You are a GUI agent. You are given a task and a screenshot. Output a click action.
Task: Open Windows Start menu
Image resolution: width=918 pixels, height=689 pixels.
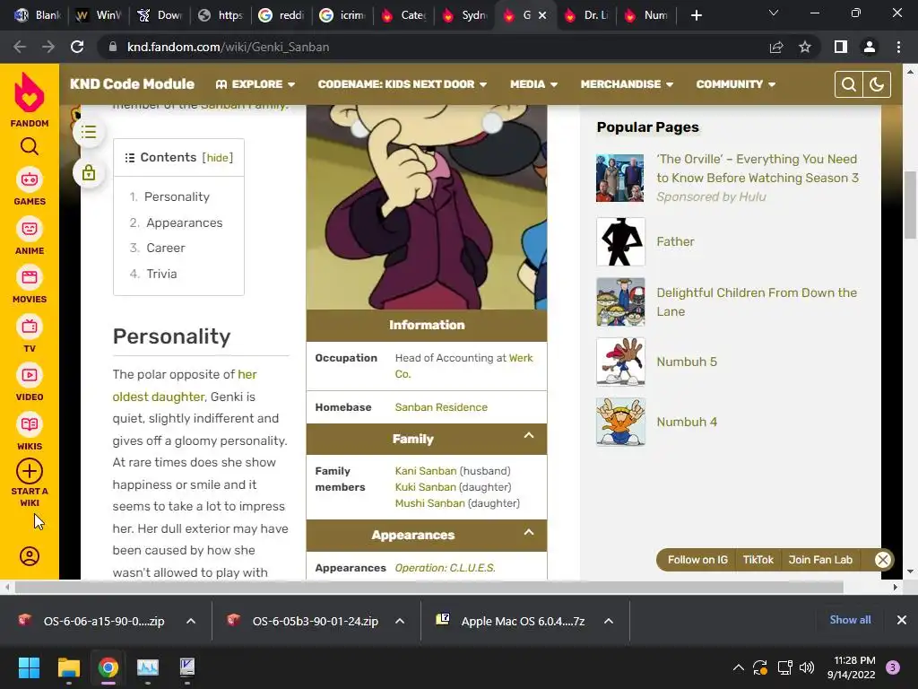(x=29, y=667)
